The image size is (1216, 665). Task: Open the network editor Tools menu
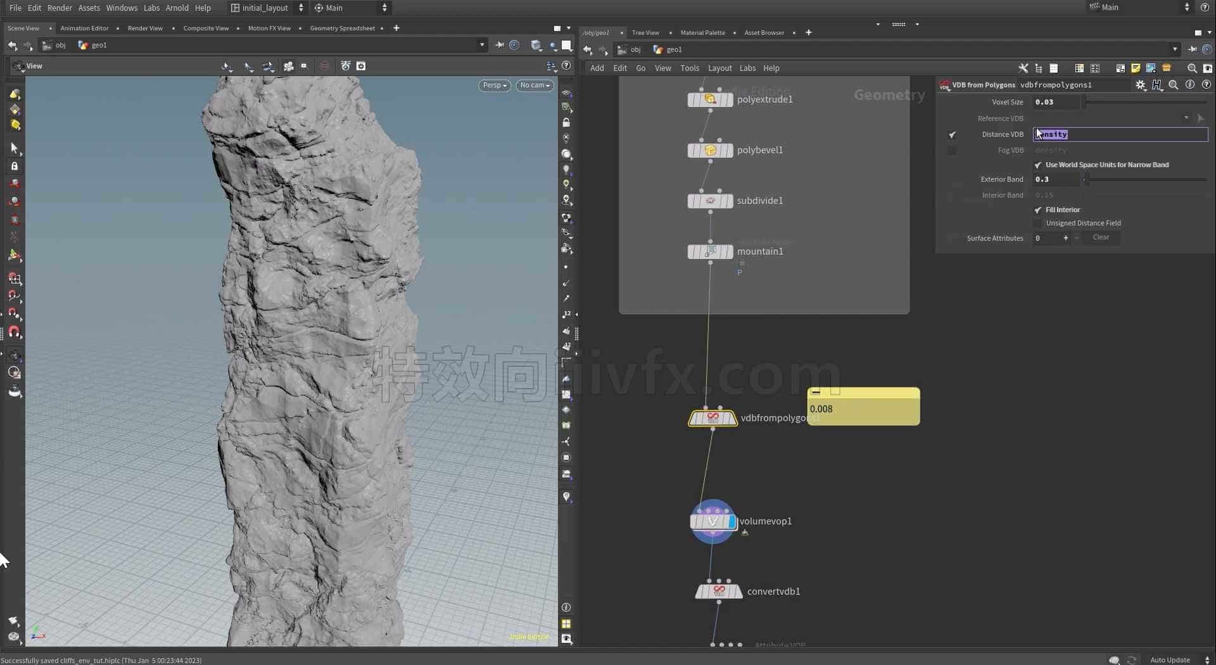pyautogui.click(x=690, y=68)
